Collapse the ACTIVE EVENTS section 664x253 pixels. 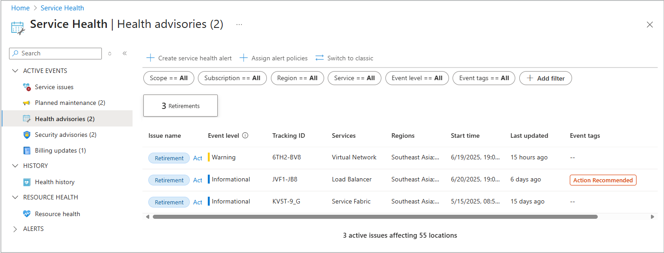point(15,71)
